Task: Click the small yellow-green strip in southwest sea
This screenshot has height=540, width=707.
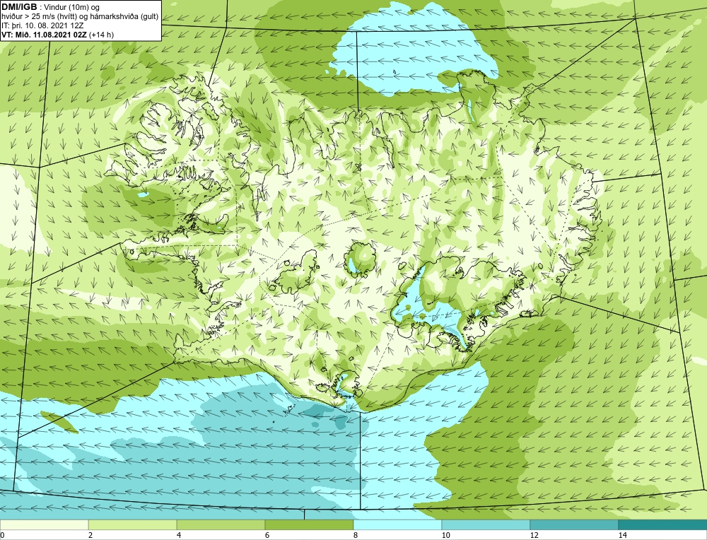Action: 59,422
